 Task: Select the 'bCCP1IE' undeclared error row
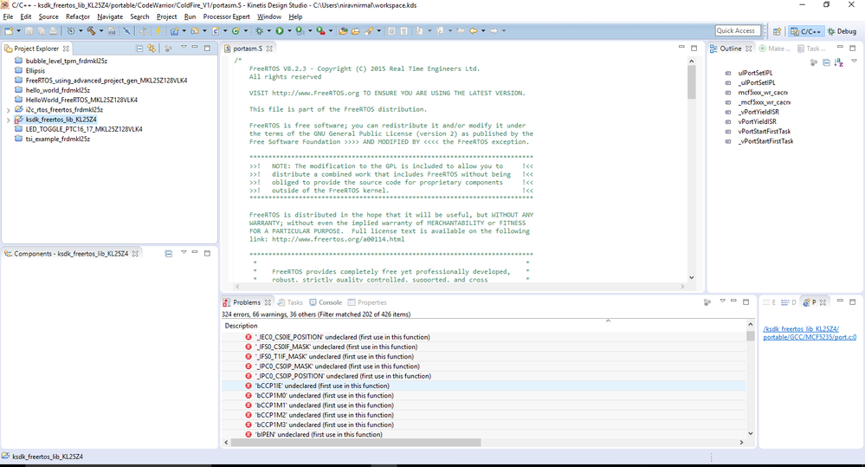483,386
